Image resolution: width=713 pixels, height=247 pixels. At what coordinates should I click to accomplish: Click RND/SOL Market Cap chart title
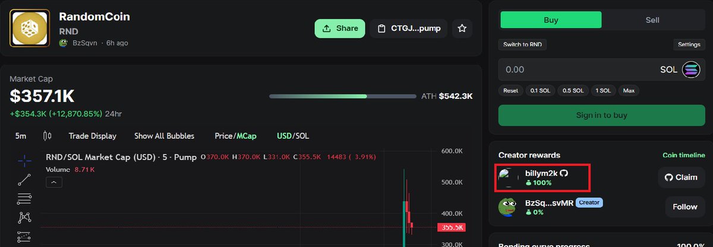(x=121, y=157)
